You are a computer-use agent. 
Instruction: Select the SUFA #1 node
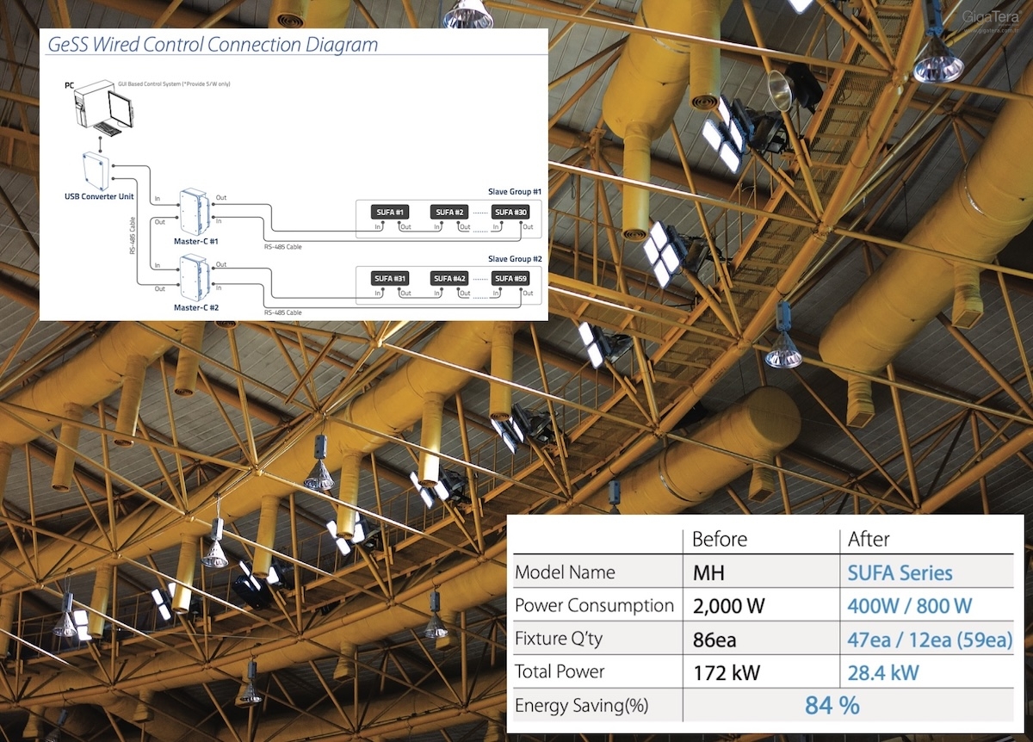tap(390, 213)
